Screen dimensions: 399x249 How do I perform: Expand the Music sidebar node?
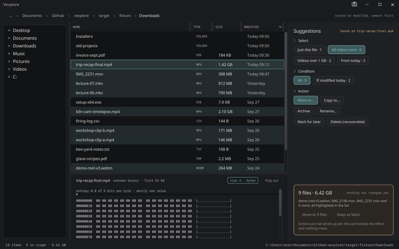pyautogui.click(x=9, y=54)
